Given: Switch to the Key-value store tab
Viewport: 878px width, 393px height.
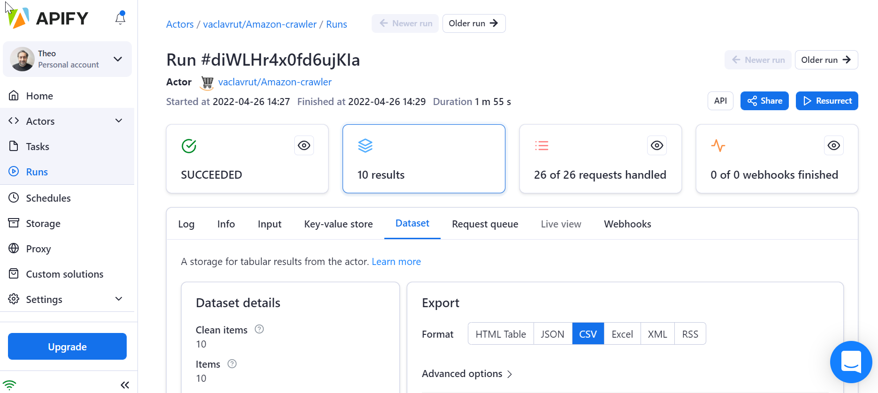Looking at the screenshot, I should (x=338, y=224).
